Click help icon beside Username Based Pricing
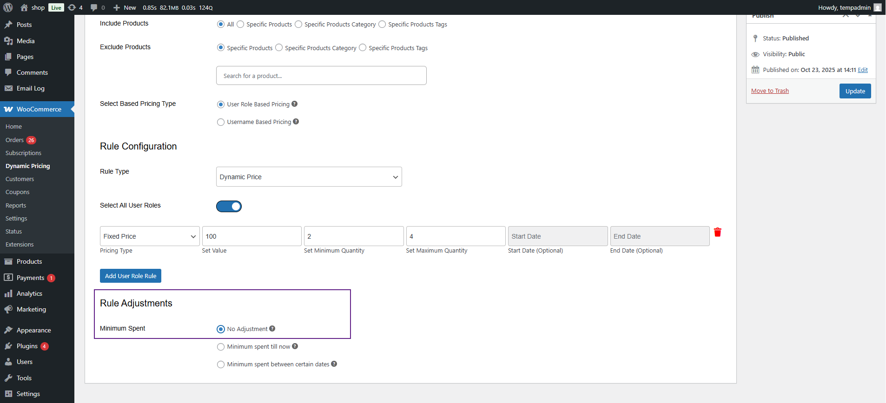 pos(296,122)
